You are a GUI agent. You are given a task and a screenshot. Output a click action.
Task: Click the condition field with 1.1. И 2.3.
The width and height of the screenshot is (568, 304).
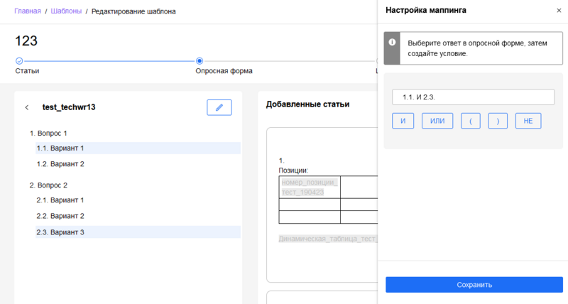tap(473, 97)
